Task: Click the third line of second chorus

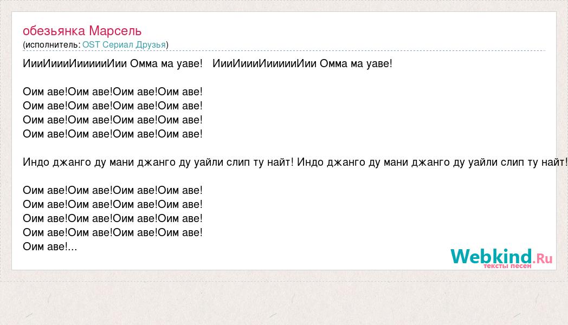Action: (x=113, y=219)
